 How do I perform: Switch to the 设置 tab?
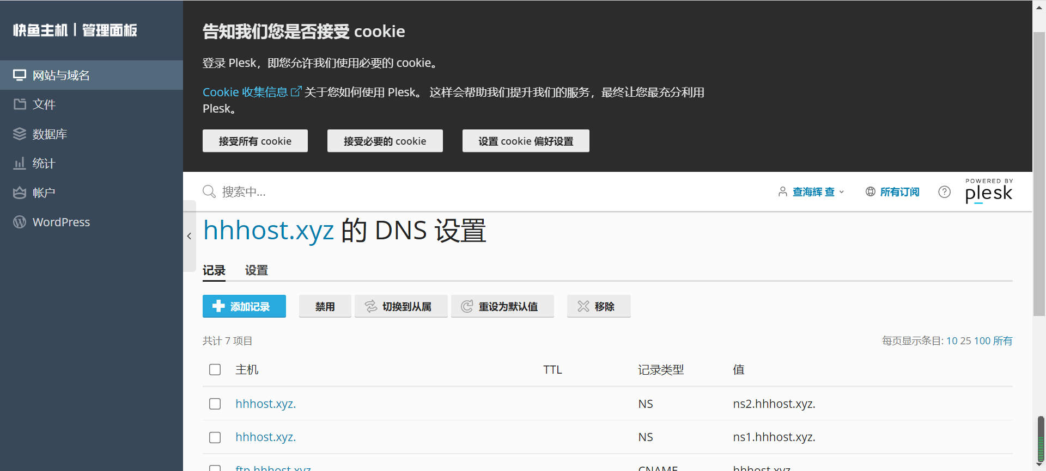(256, 270)
